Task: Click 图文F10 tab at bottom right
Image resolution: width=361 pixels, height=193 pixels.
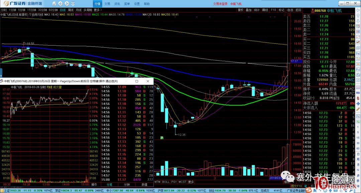Action: pyautogui.click(x=296, y=186)
